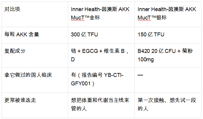Click the text GFY001 in 金标 column

[x=81, y=84]
